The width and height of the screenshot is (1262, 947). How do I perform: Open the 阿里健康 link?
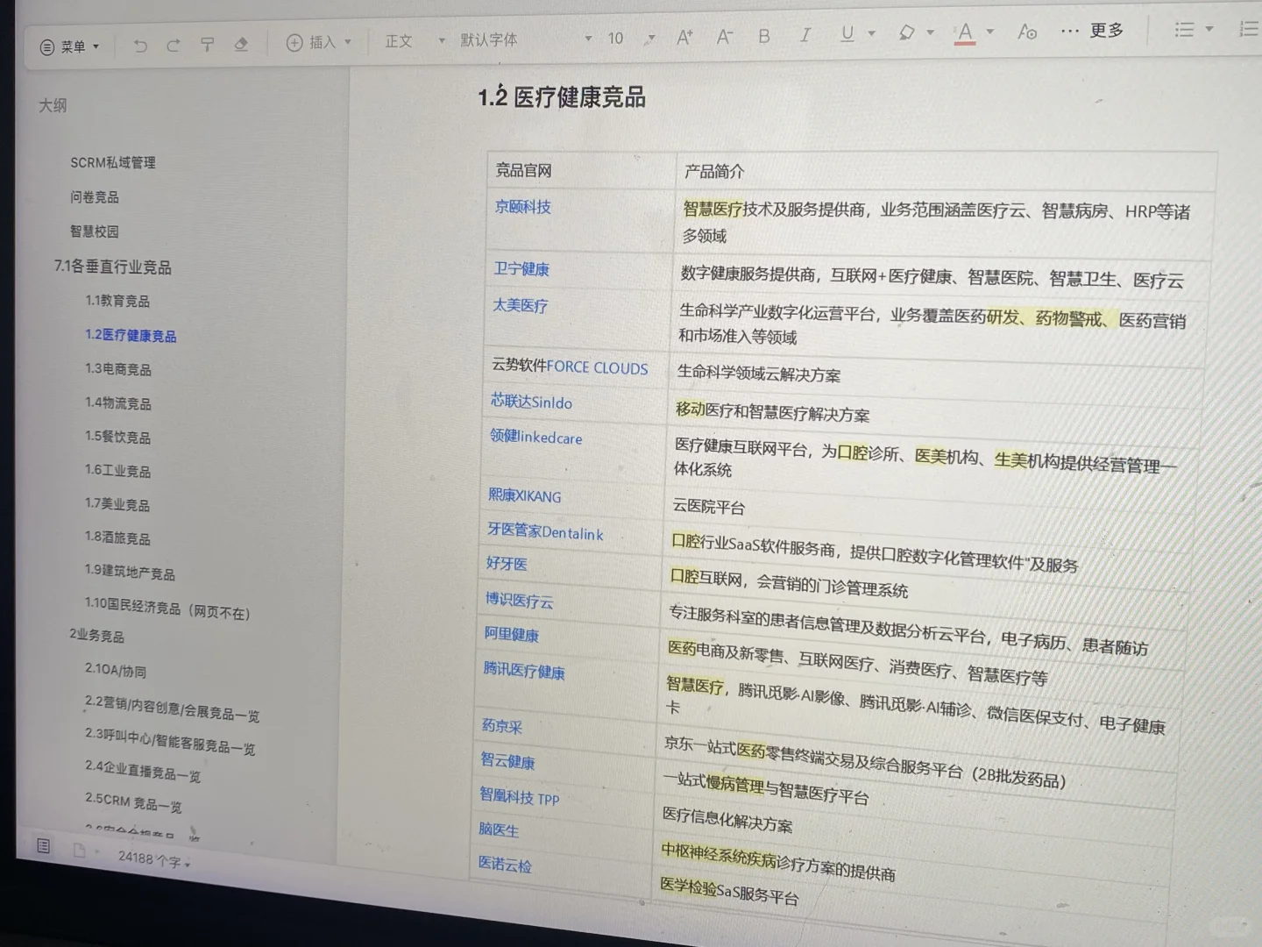[511, 634]
